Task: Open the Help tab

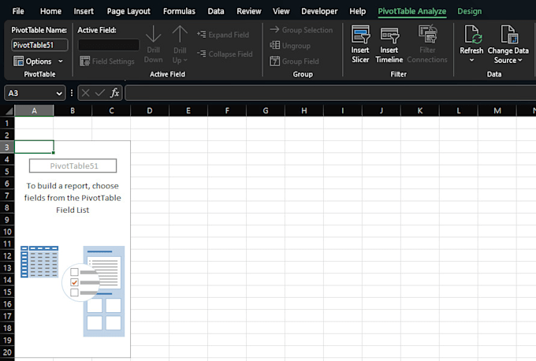Action: click(358, 11)
